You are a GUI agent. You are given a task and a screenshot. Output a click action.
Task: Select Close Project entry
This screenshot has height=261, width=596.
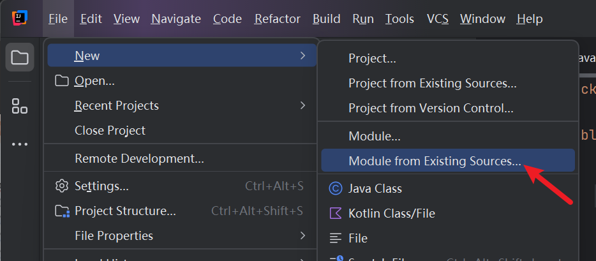click(110, 130)
